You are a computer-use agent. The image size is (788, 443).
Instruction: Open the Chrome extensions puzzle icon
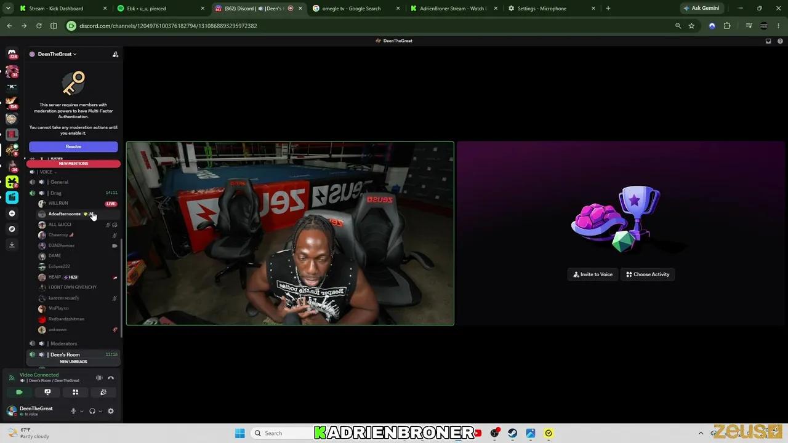(727, 26)
